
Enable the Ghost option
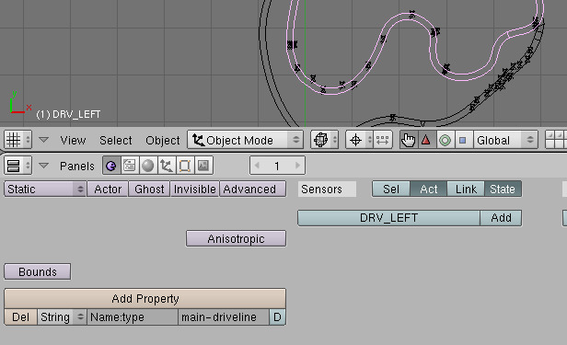tap(149, 189)
